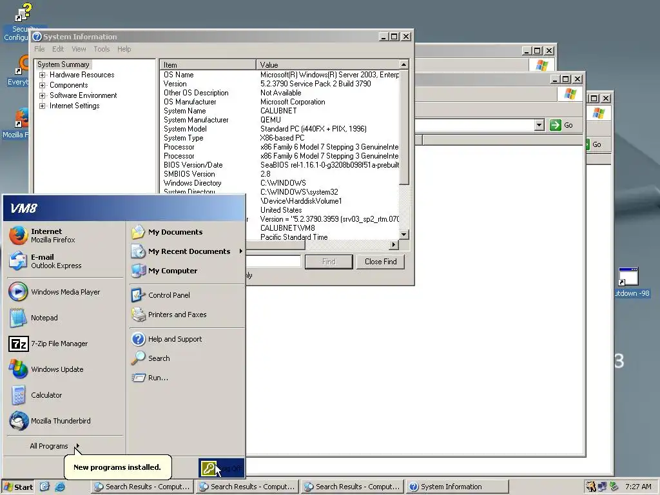Image resolution: width=660 pixels, height=495 pixels.
Task: Open address bar dropdown in Search Results window
Action: tap(539, 125)
